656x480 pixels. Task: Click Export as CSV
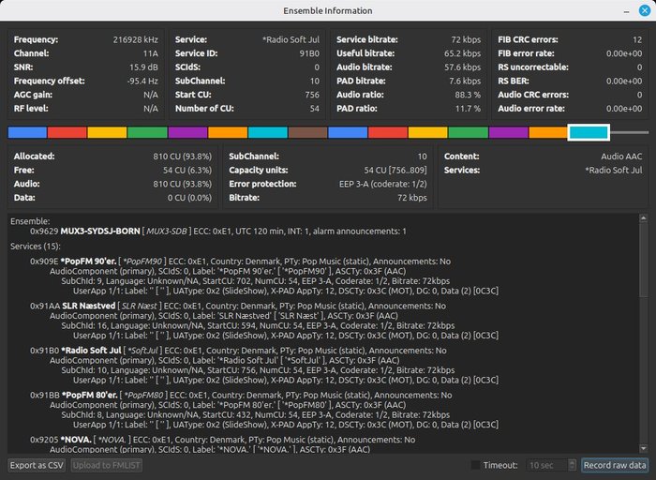pos(37,465)
